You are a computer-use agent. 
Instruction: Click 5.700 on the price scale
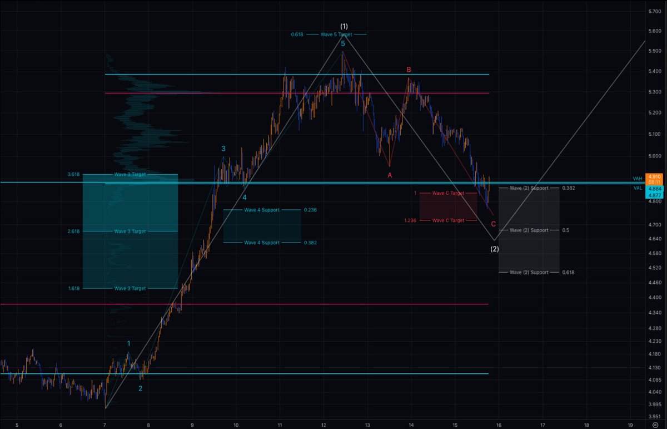pos(654,12)
